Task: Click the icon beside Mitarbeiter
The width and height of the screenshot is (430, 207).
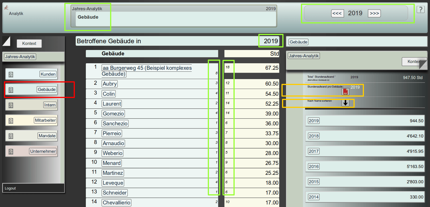Action: [11, 120]
